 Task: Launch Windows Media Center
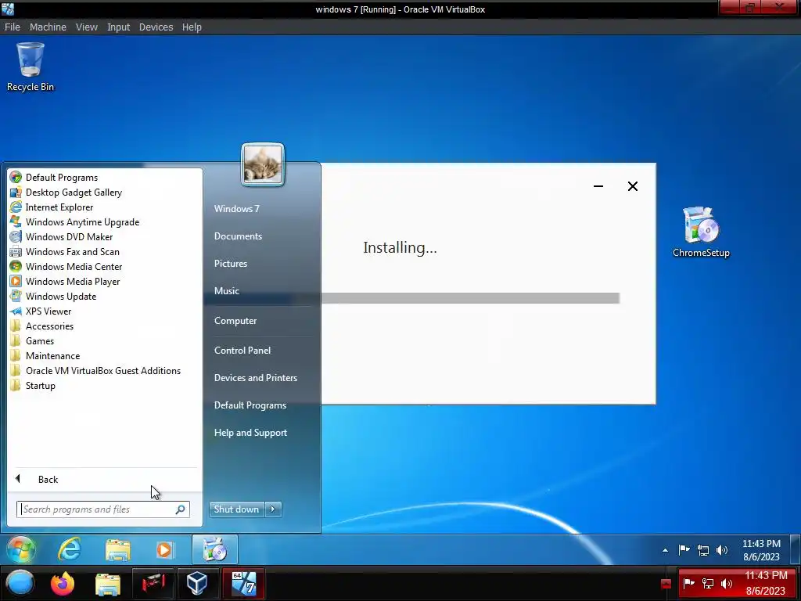tap(74, 266)
